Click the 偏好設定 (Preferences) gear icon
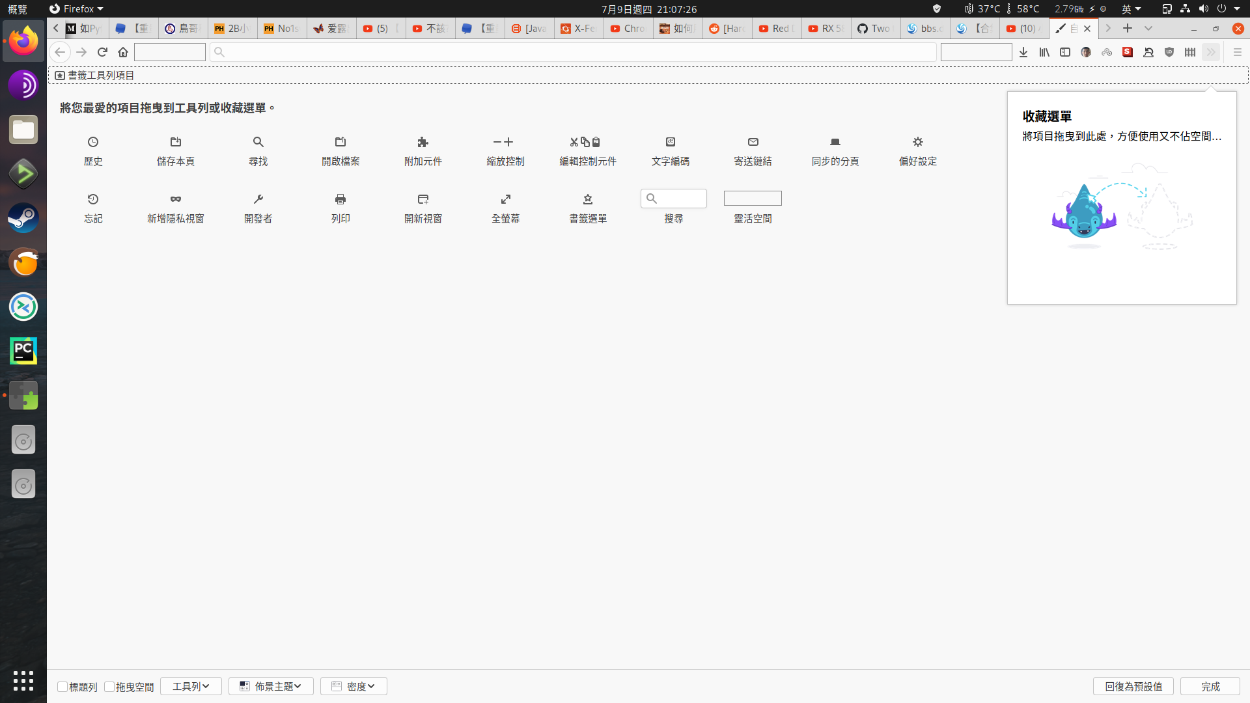The image size is (1250, 703). click(918, 142)
